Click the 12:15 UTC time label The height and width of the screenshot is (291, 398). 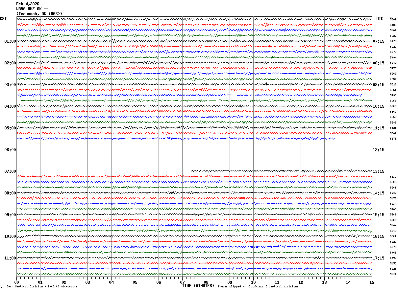[x=379, y=150]
